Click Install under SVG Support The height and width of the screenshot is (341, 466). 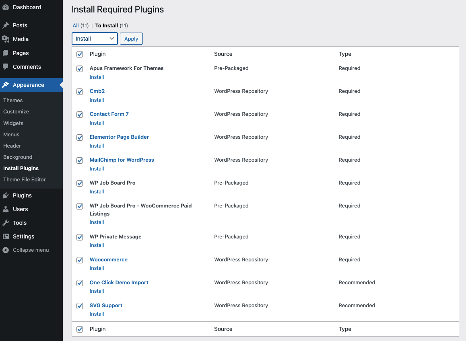97,314
